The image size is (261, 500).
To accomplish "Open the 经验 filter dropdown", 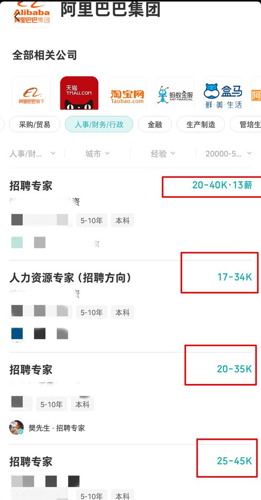I will pos(162,154).
